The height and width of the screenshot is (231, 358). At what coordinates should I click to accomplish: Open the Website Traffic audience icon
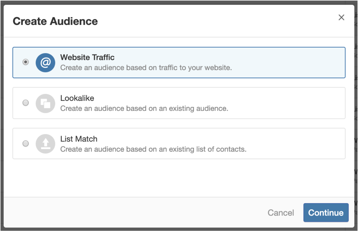click(45, 62)
